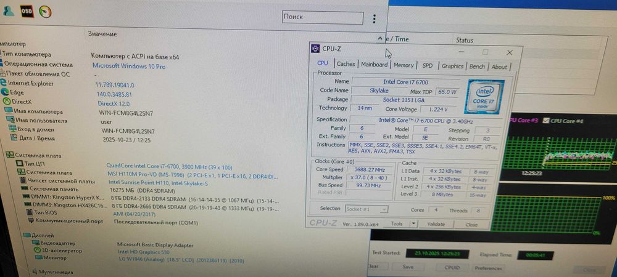Toggle the CPU Core #4 checkbox

tap(545, 121)
